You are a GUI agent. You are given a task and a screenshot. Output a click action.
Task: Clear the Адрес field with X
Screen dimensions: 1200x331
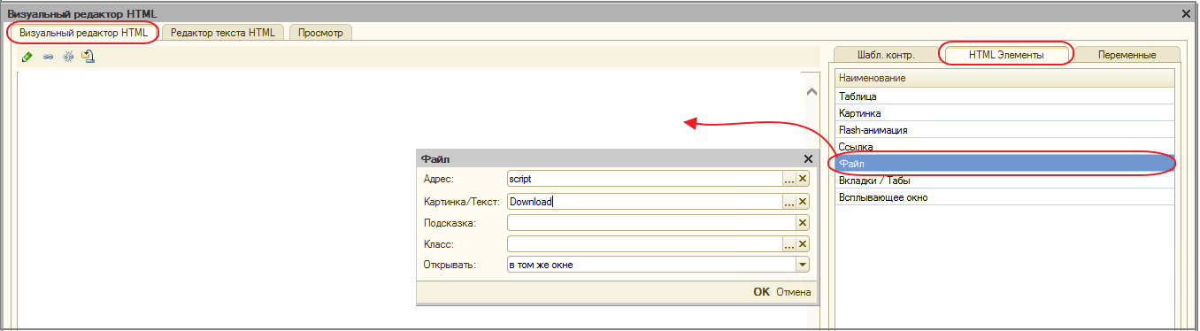803,179
